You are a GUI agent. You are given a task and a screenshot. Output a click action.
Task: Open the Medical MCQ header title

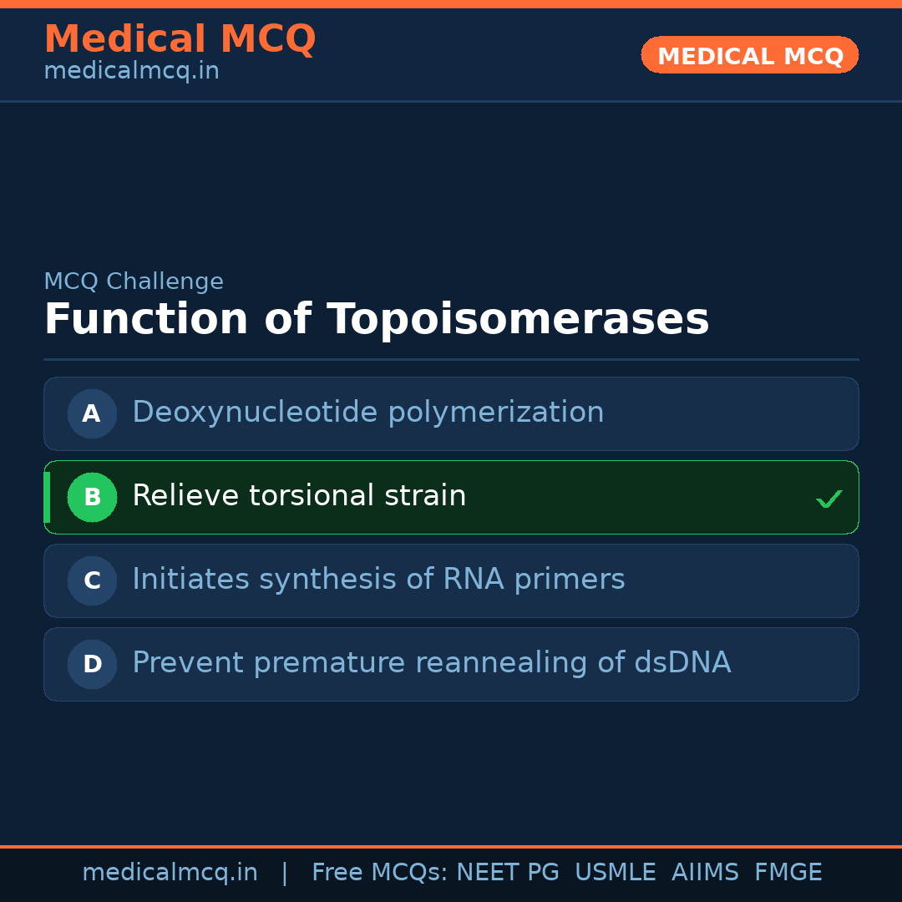click(180, 39)
